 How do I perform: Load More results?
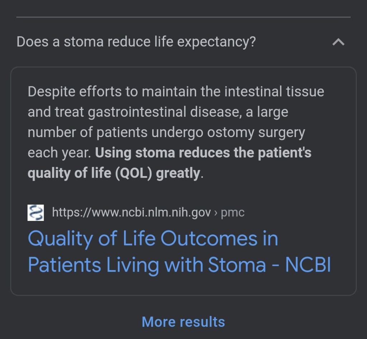[183, 322]
